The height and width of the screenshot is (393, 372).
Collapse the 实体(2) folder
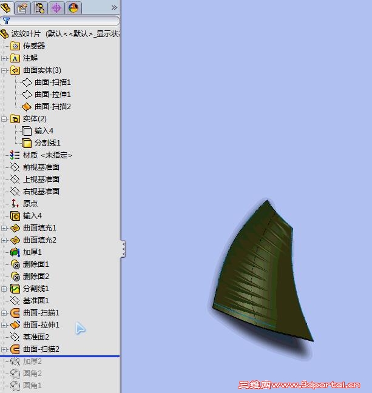[x=4, y=119]
